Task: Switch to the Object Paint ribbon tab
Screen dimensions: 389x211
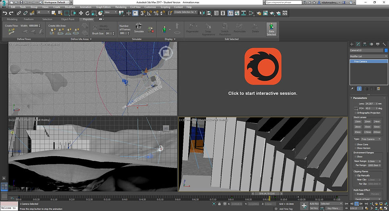Action: (68, 19)
